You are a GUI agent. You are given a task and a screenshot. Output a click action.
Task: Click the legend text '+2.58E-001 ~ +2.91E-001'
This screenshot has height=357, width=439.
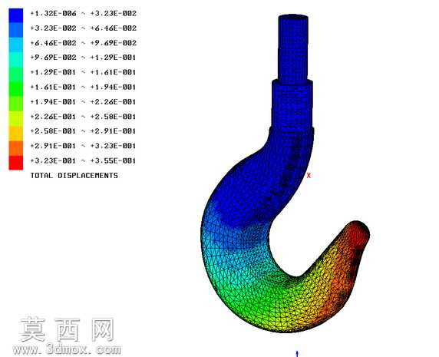pyautogui.click(x=83, y=131)
